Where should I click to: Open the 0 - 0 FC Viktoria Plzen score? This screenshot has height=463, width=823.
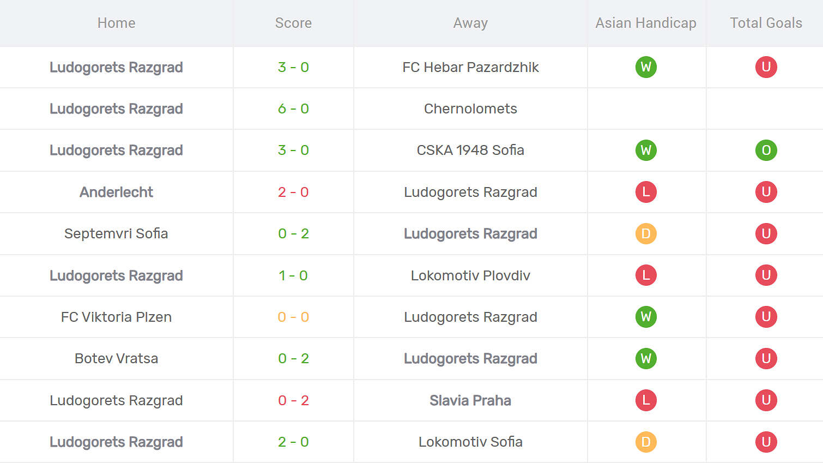pyautogui.click(x=293, y=317)
